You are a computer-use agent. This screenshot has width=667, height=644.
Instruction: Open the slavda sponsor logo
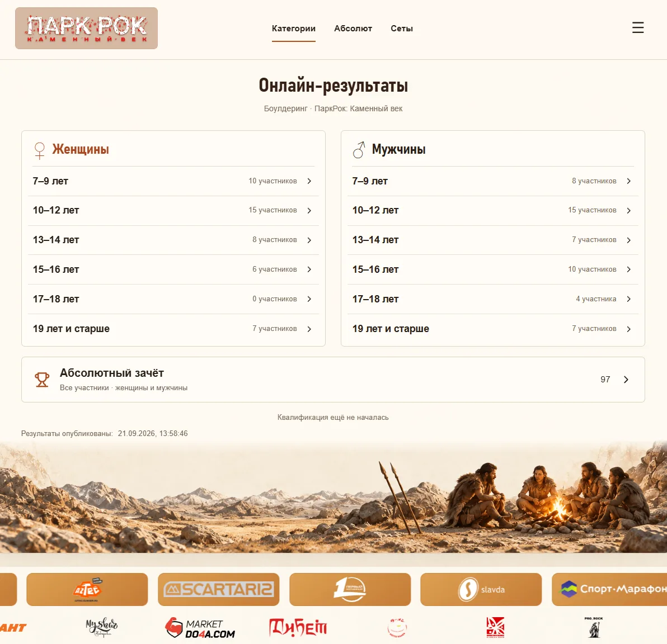point(481,589)
